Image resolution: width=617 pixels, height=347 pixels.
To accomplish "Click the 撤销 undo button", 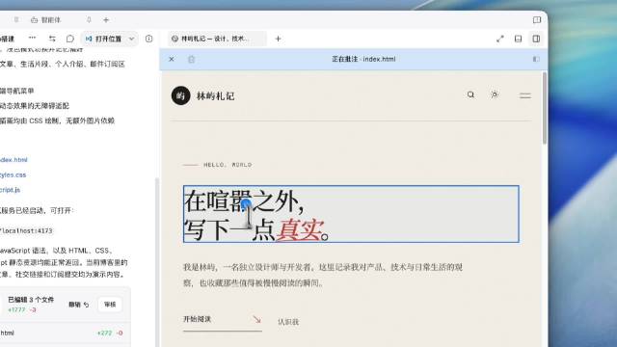I will [x=79, y=305].
